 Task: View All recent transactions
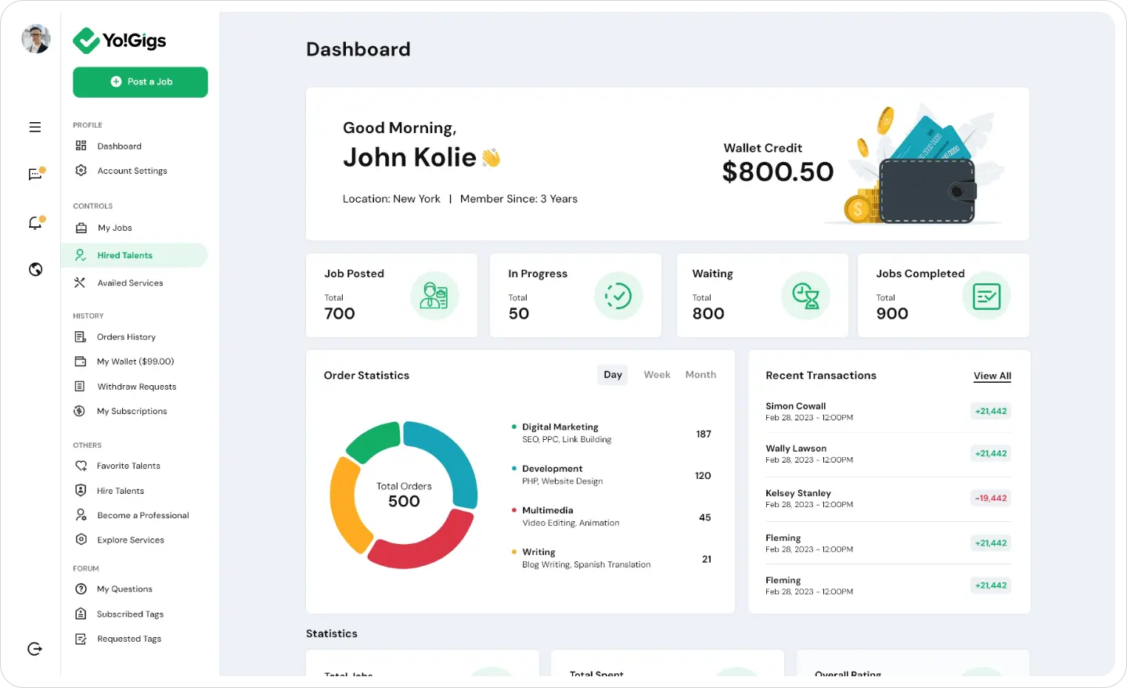point(992,376)
